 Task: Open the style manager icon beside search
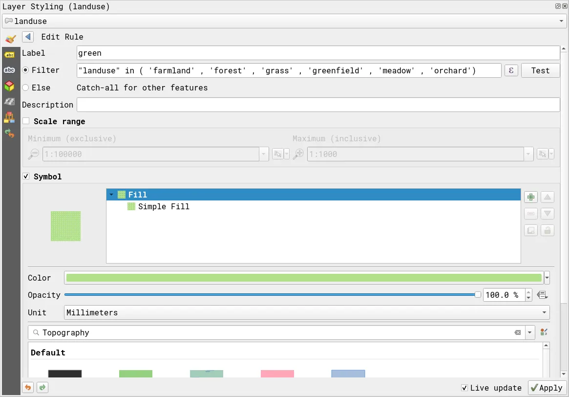pyautogui.click(x=544, y=332)
